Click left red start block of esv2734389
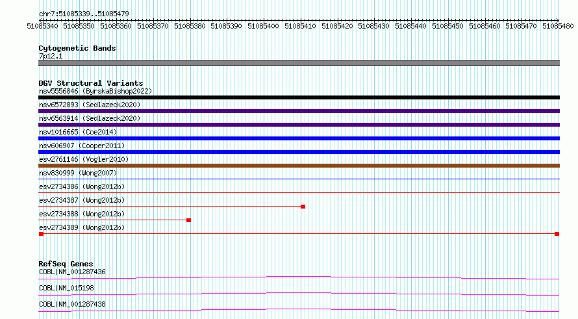 coord(41,234)
